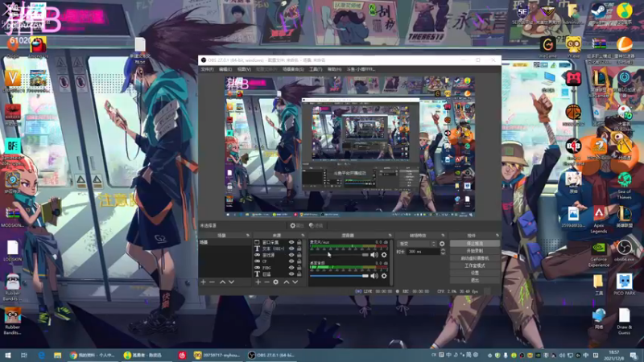Adjust the 时长 duration stepper arrows
The image size is (644, 362).
click(x=443, y=251)
